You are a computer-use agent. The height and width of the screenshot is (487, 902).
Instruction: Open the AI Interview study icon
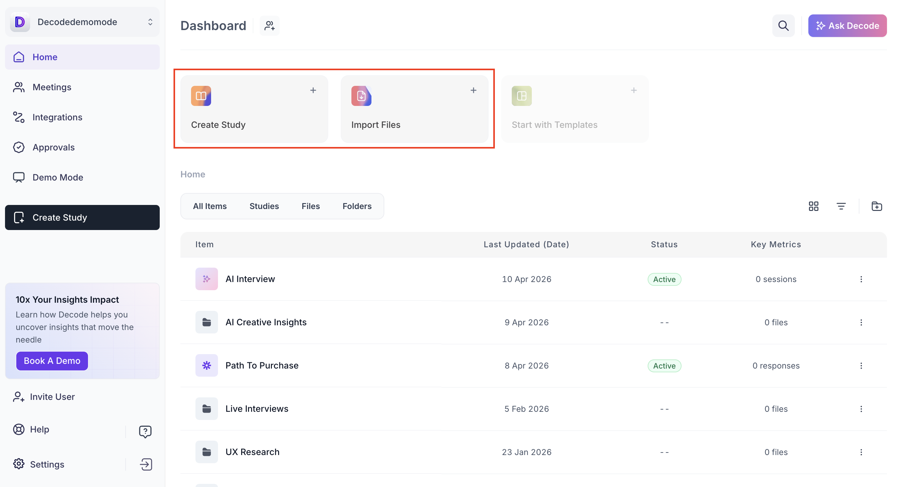click(x=206, y=279)
